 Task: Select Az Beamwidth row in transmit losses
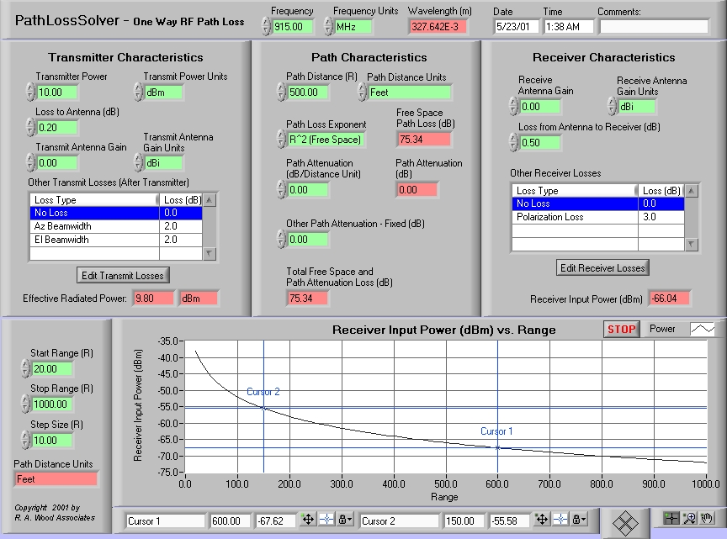click(94, 227)
